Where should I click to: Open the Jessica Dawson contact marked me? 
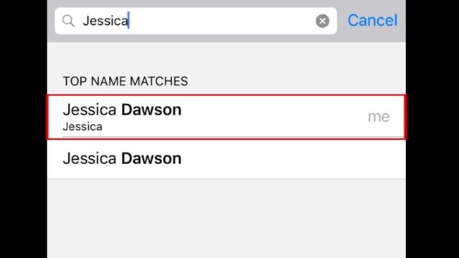pyautogui.click(x=227, y=117)
